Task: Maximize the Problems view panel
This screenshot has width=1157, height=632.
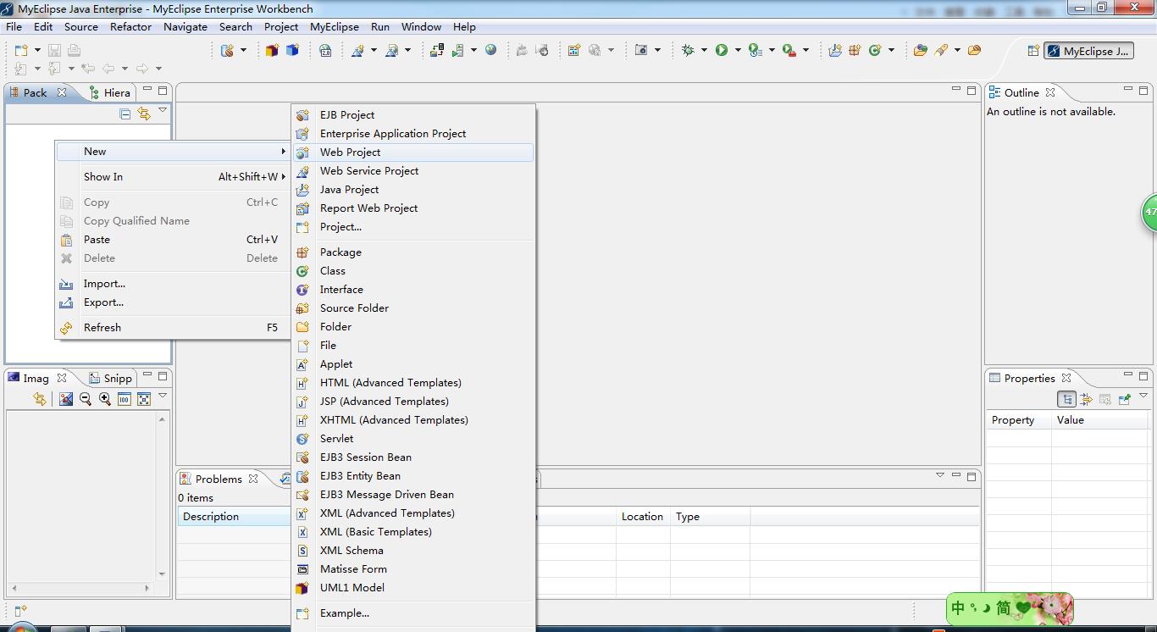Action: coord(972,476)
